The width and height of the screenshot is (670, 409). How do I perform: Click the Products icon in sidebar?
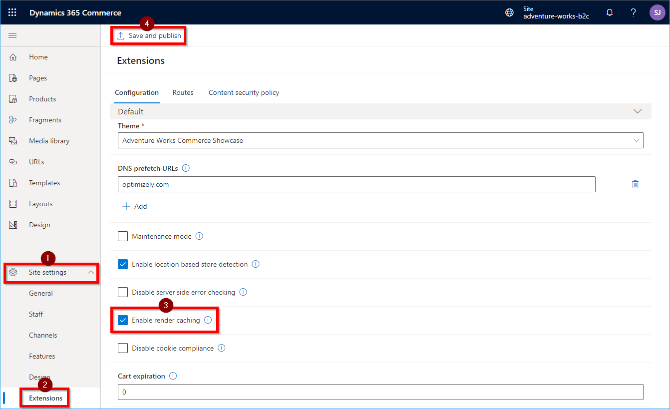[x=13, y=99]
